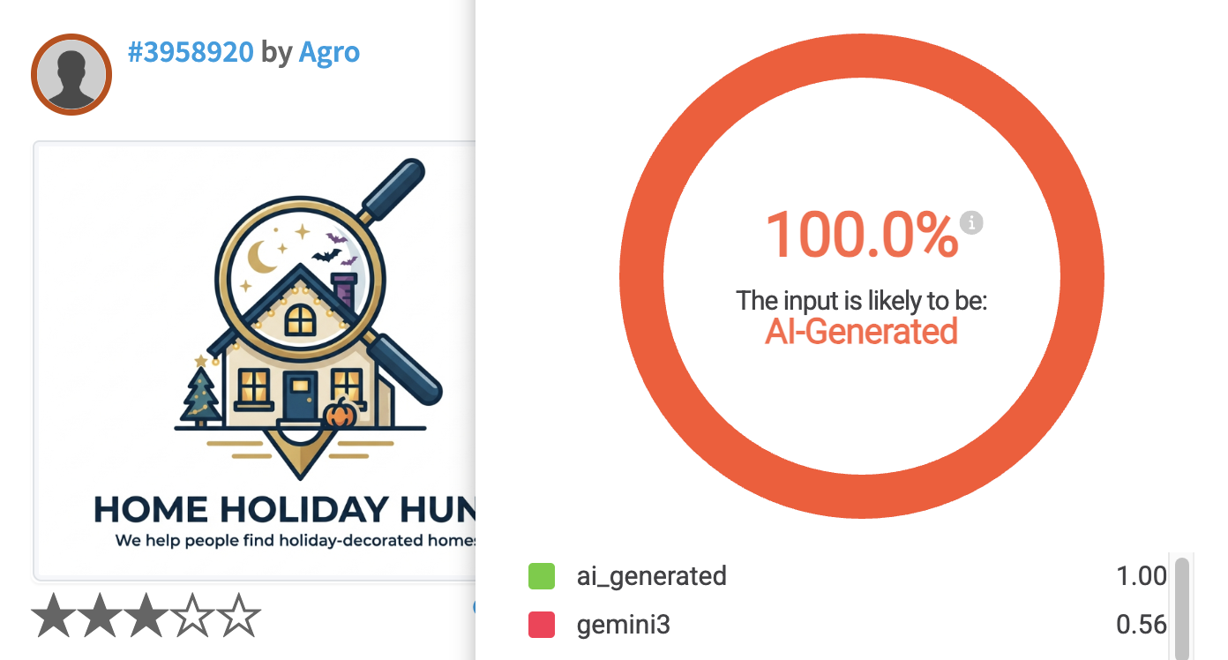Click the orange confidence ring
The height and width of the screenshot is (660, 1228).
coord(862,275)
